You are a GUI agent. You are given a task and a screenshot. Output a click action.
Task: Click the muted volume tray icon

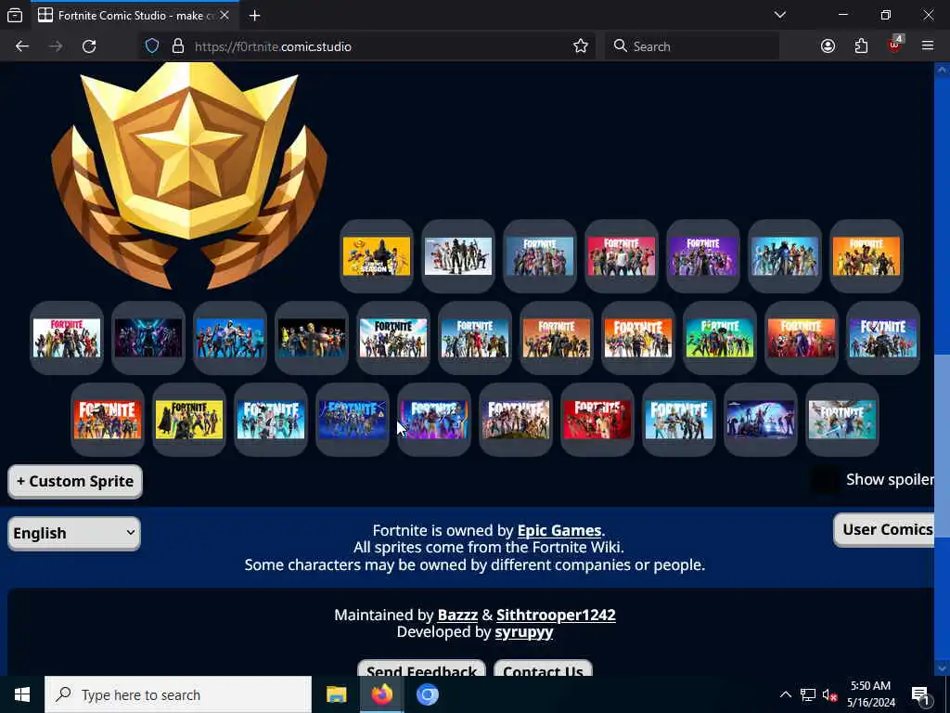830,694
